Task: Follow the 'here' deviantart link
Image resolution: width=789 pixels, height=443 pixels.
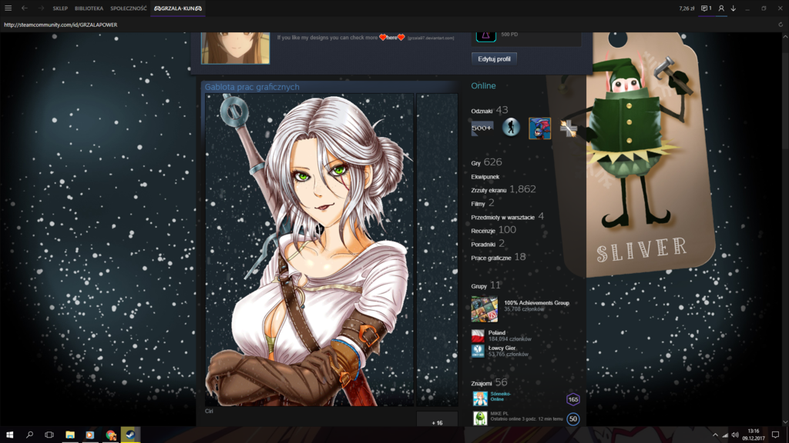Action: click(x=391, y=38)
